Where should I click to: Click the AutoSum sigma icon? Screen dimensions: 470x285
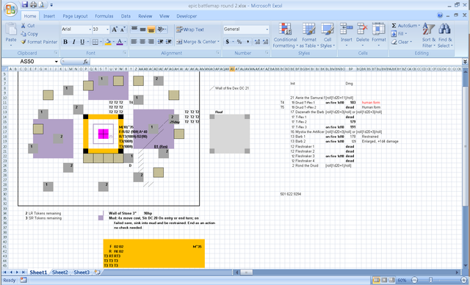pos(394,26)
